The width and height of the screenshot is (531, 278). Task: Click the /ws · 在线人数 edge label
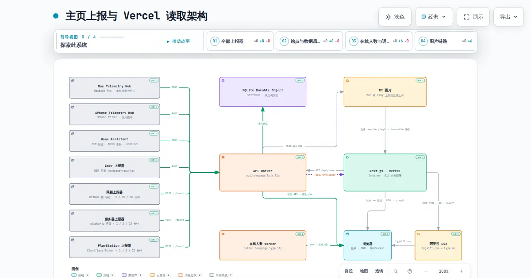319,244
